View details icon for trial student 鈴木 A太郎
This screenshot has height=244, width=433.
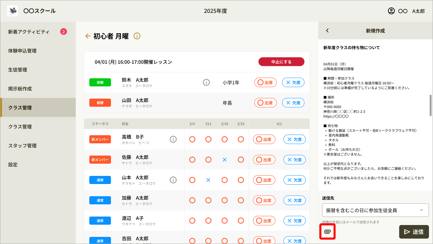pyautogui.click(x=206, y=82)
